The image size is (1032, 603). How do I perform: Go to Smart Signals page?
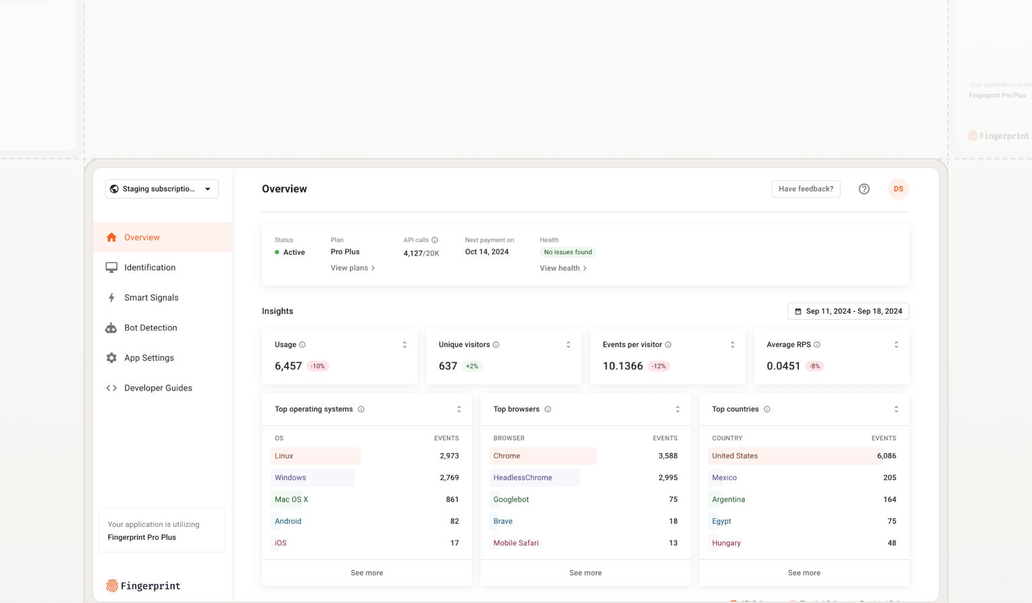151,298
